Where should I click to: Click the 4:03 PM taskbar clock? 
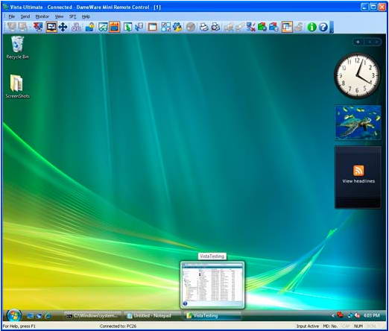[372, 315]
